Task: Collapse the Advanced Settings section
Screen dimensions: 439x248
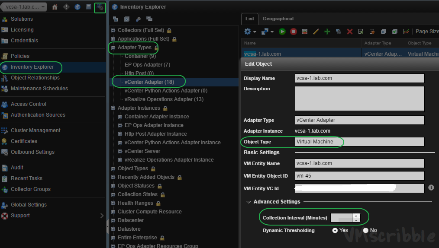Action: [x=249, y=202]
